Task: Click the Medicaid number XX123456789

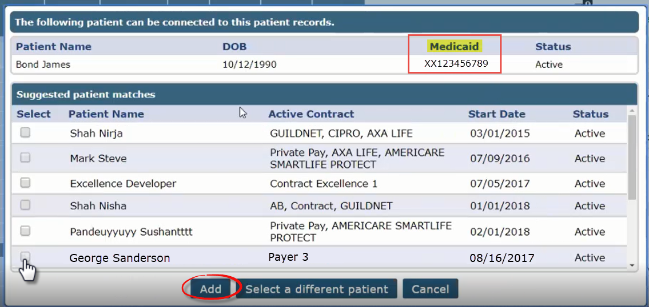Action: pyautogui.click(x=456, y=64)
